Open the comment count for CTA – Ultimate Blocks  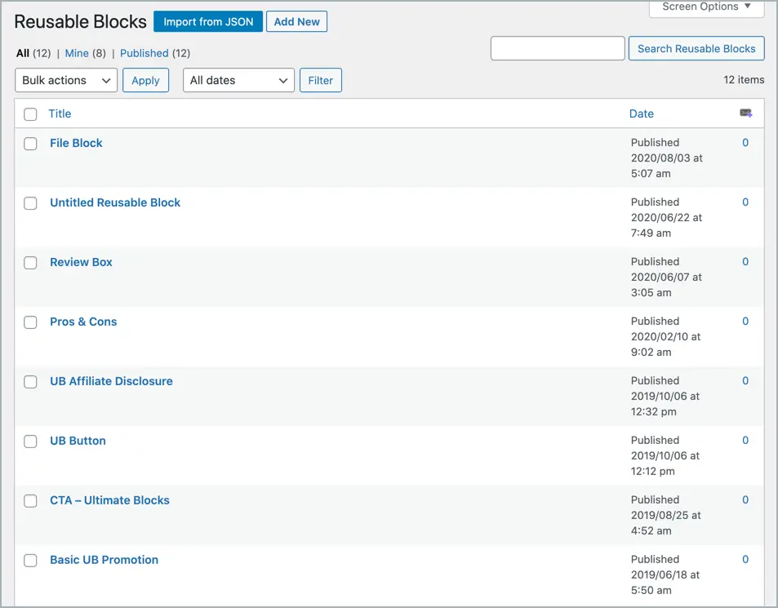tap(745, 499)
